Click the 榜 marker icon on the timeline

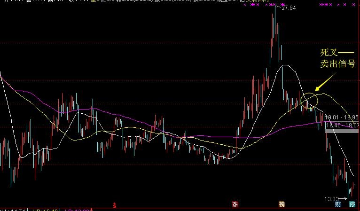[x=282, y=204]
